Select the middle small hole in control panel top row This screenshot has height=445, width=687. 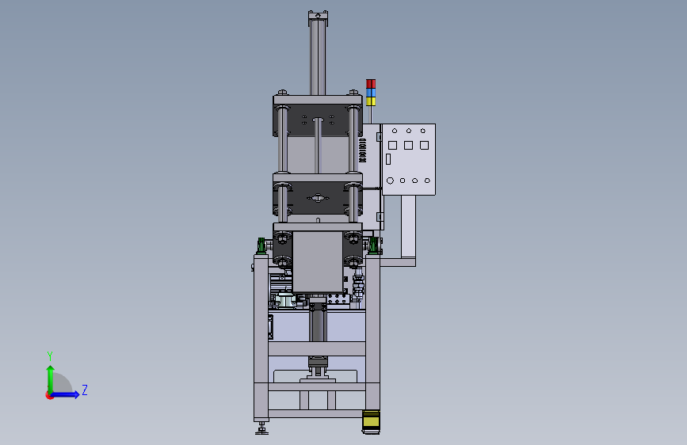coord(409,131)
